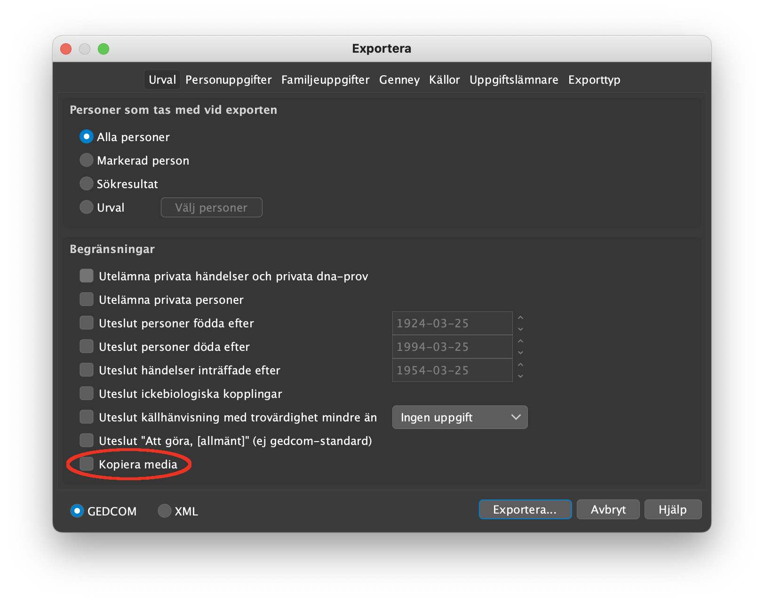Click the Avbryt button
This screenshot has height=602, width=764.
[608, 509]
